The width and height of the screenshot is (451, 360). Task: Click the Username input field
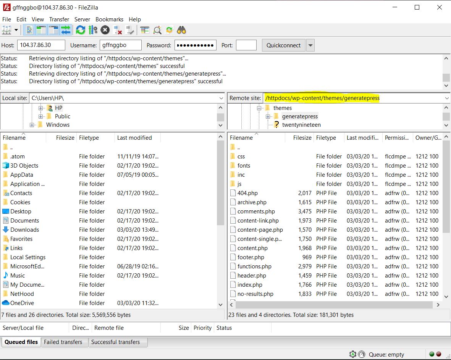121,45
